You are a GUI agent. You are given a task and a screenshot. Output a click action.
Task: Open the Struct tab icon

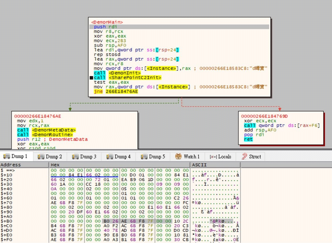(x=244, y=156)
